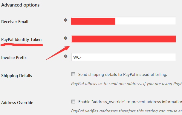Tick the address_override checkbox
Image resolution: width=182 pixels, height=115 pixels.
click(73, 102)
